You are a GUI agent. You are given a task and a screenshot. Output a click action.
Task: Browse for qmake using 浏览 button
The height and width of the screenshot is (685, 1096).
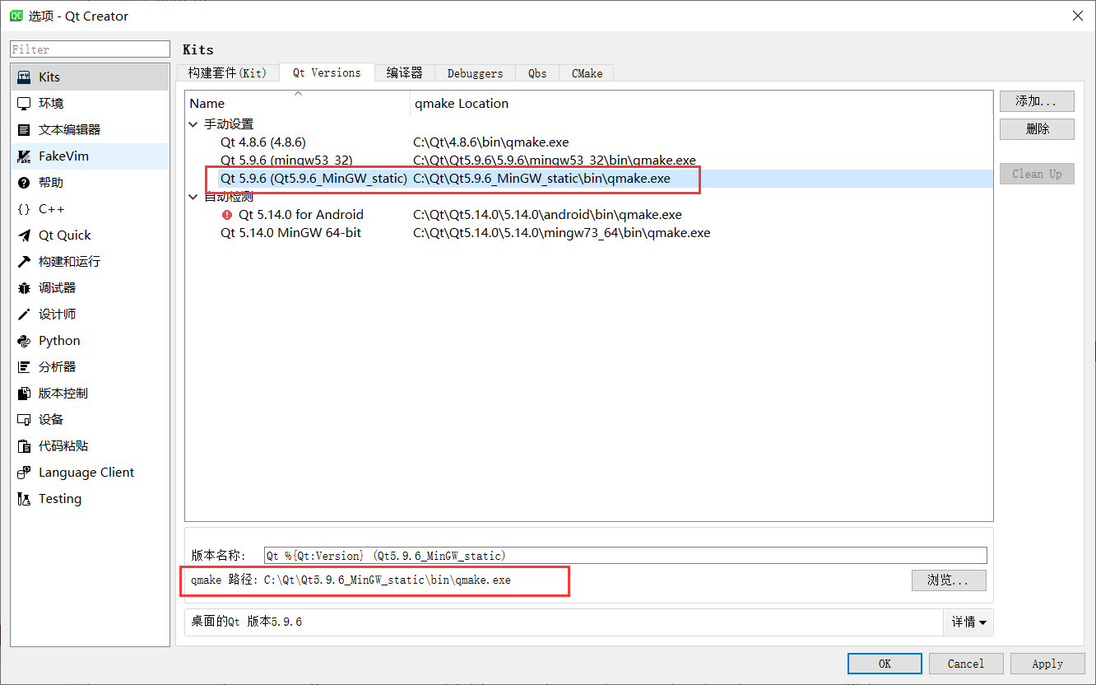click(948, 580)
